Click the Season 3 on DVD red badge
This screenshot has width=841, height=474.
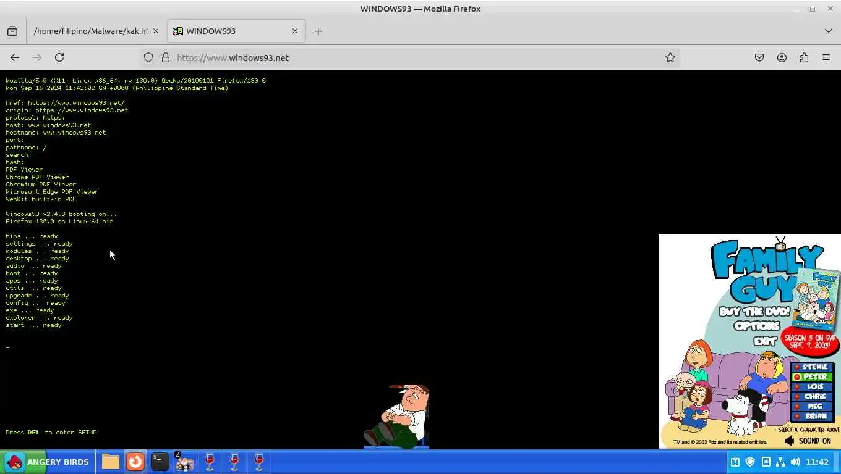point(811,342)
